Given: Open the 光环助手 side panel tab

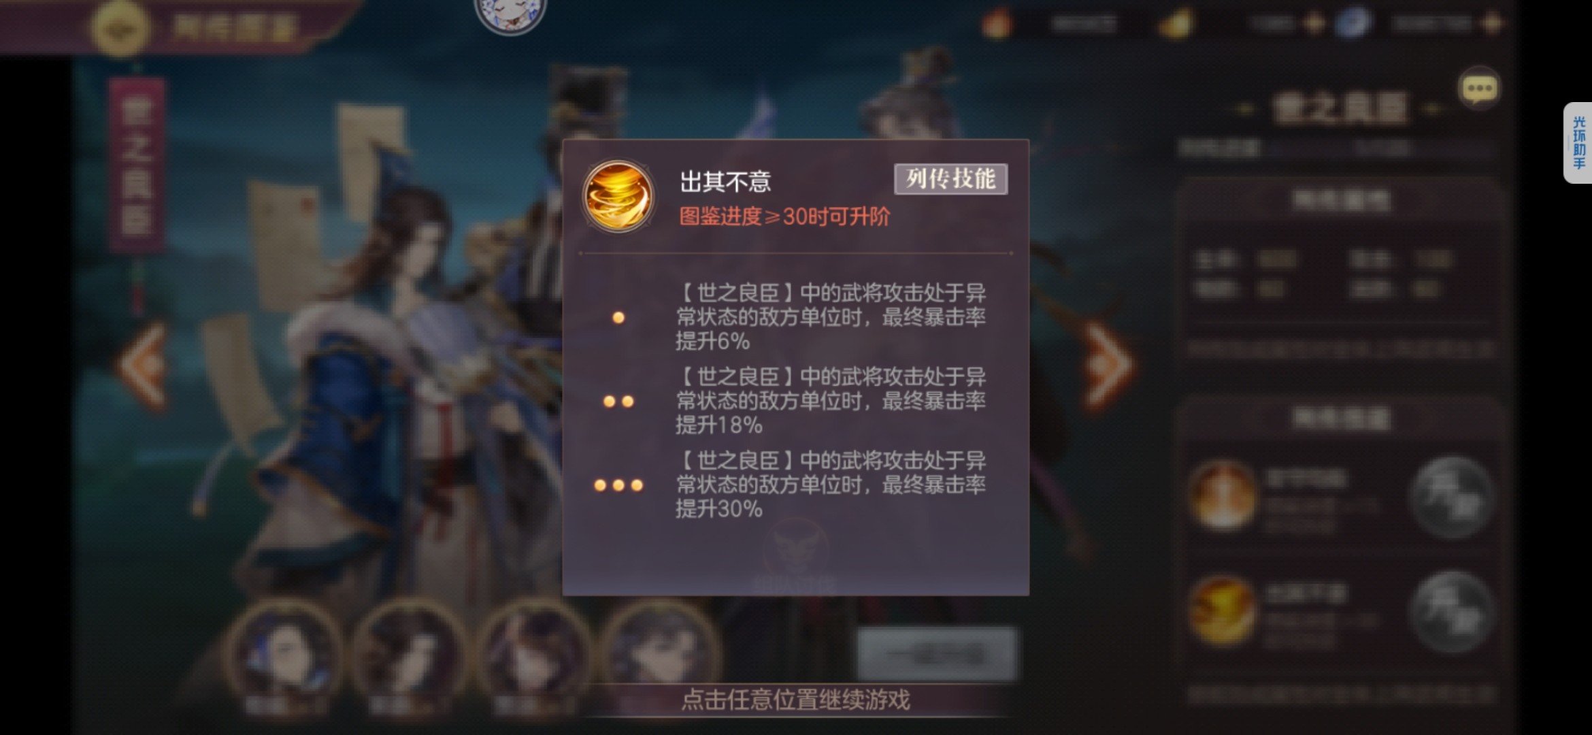Looking at the screenshot, I should click(1578, 143).
